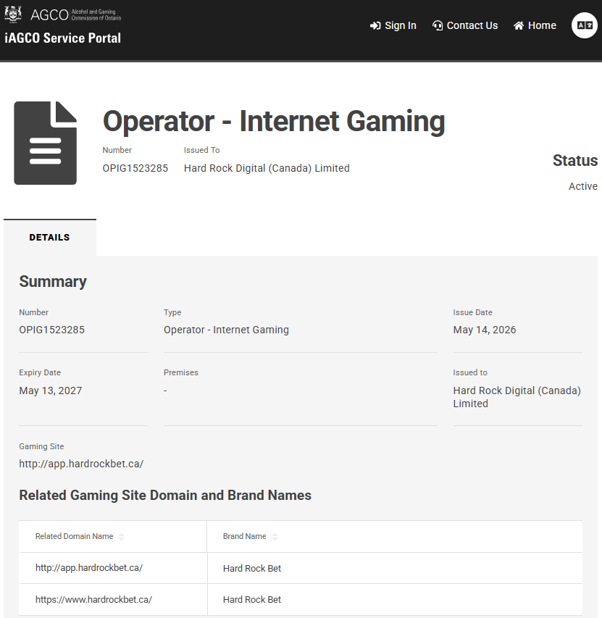
Task: Click the Active status value
Action: (x=583, y=186)
